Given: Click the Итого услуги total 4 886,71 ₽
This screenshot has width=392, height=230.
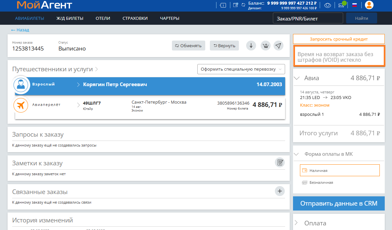Looking at the screenshot, I should [365, 133].
